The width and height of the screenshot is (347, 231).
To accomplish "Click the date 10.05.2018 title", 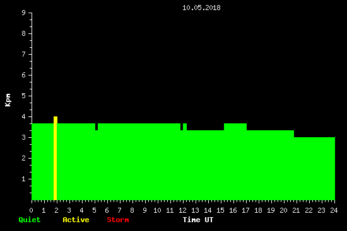I will (201, 8).
